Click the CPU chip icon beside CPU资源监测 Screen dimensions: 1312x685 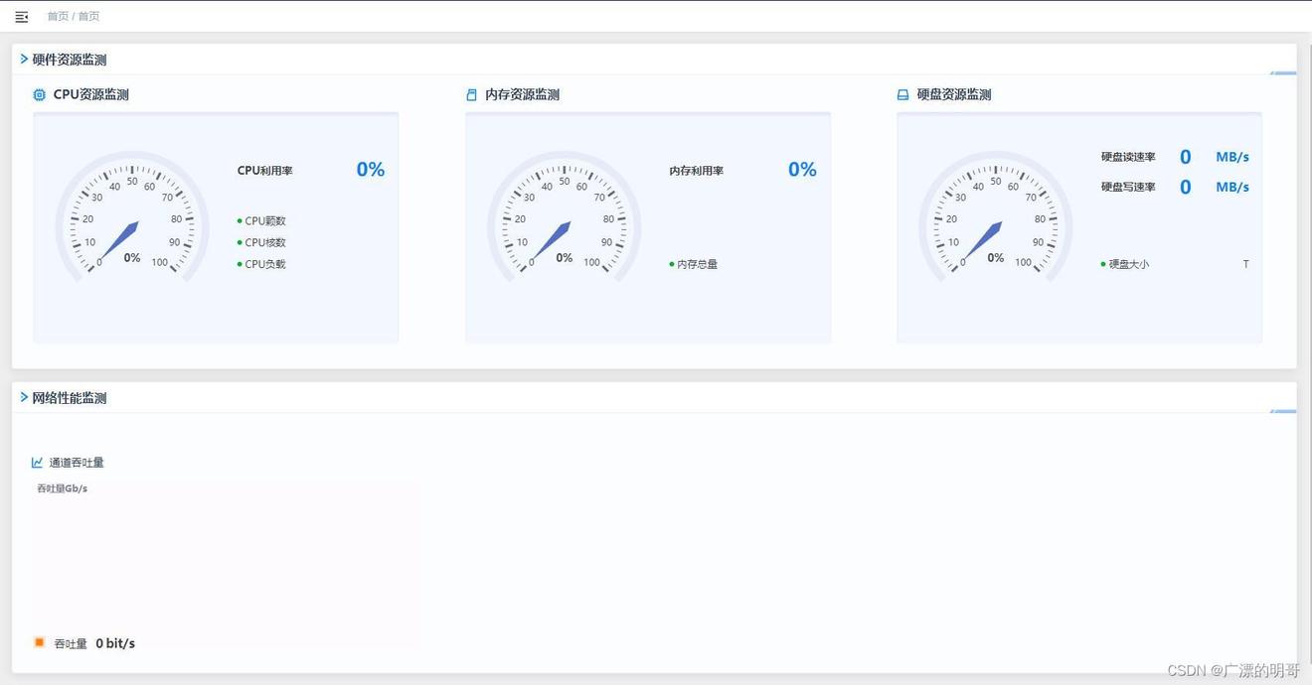click(40, 95)
